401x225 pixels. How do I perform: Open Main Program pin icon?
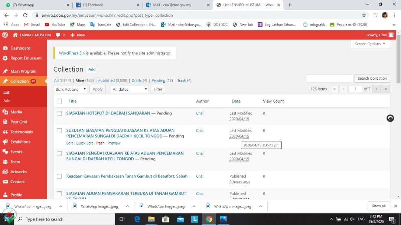[x=5, y=71]
